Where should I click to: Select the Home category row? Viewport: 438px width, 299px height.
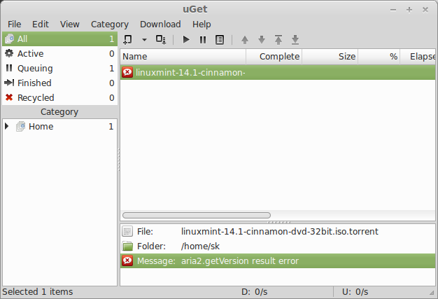click(x=59, y=127)
